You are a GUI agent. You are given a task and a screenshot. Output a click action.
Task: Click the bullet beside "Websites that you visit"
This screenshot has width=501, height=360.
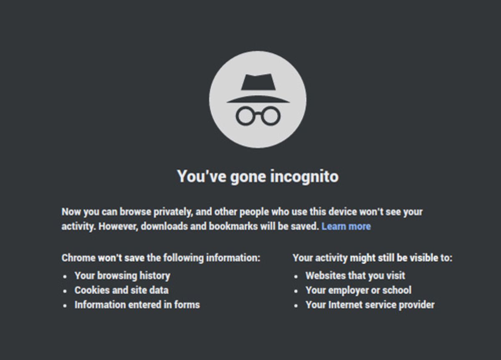pos(296,276)
